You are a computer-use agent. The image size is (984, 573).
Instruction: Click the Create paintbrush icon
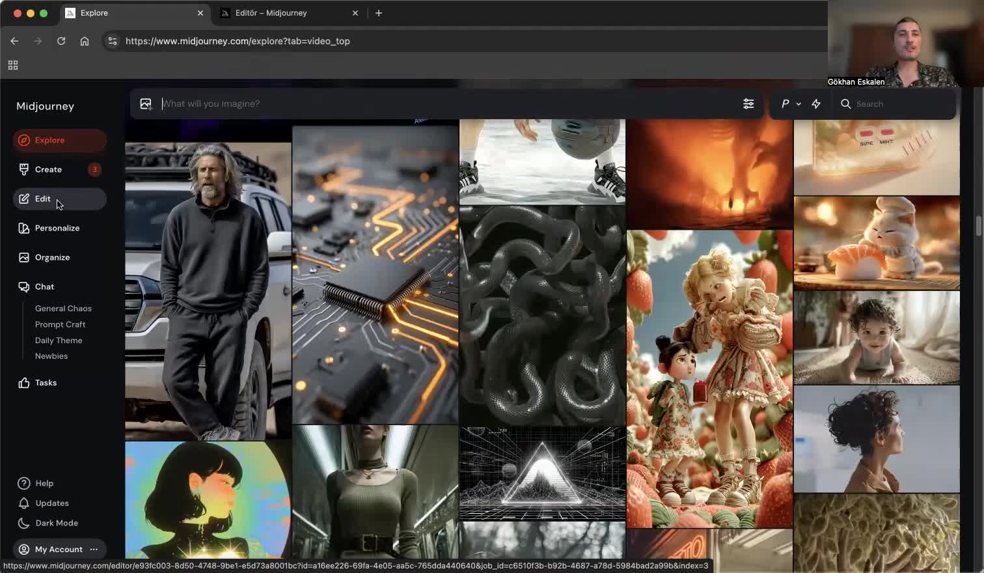[x=24, y=169]
